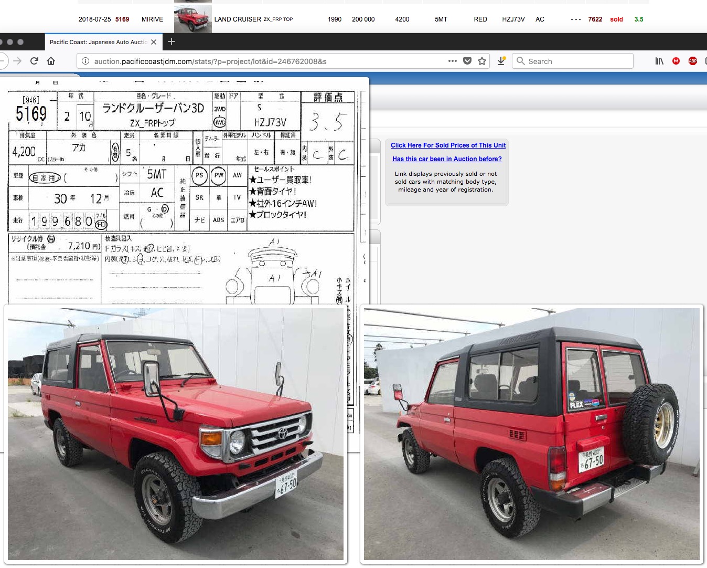Image resolution: width=707 pixels, height=568 pixels.
Task: Open 'Click Here For Sold Prices of This Unit'
Action: [x=448, y=145]
